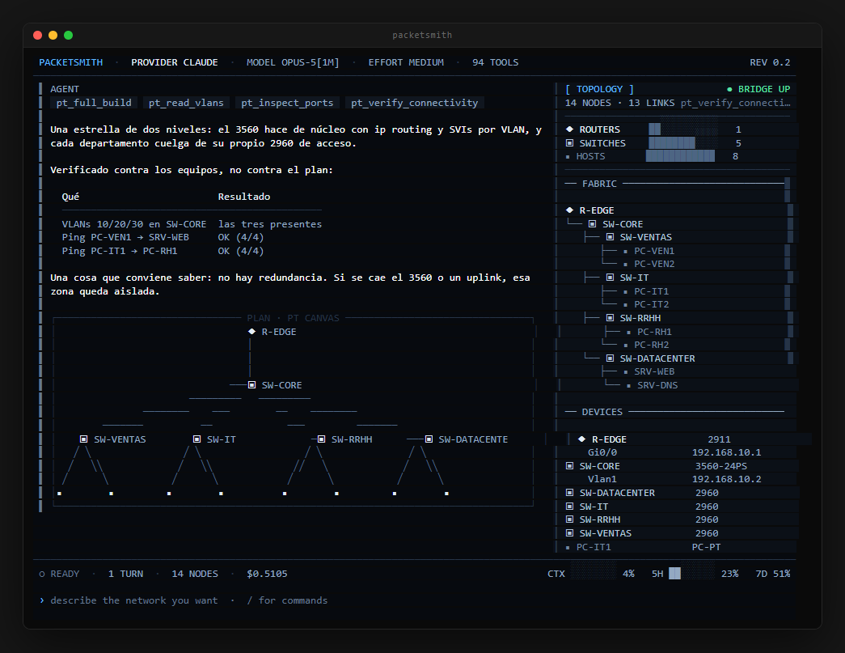Click the $0.5105 cost in status bar
The width and height of the screenshot is (845, 653).
267,574
